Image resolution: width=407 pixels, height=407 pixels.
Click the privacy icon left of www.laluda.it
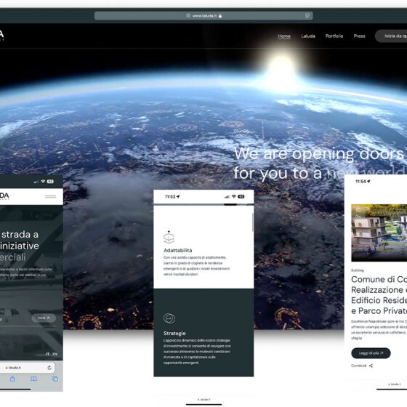(x=188, y=16)
